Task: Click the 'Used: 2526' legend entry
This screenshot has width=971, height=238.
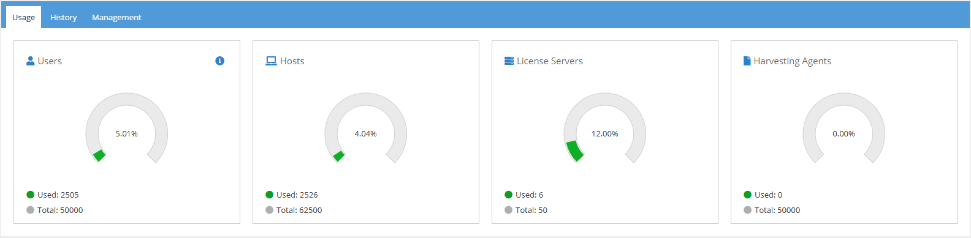Action: click(292, 195)
